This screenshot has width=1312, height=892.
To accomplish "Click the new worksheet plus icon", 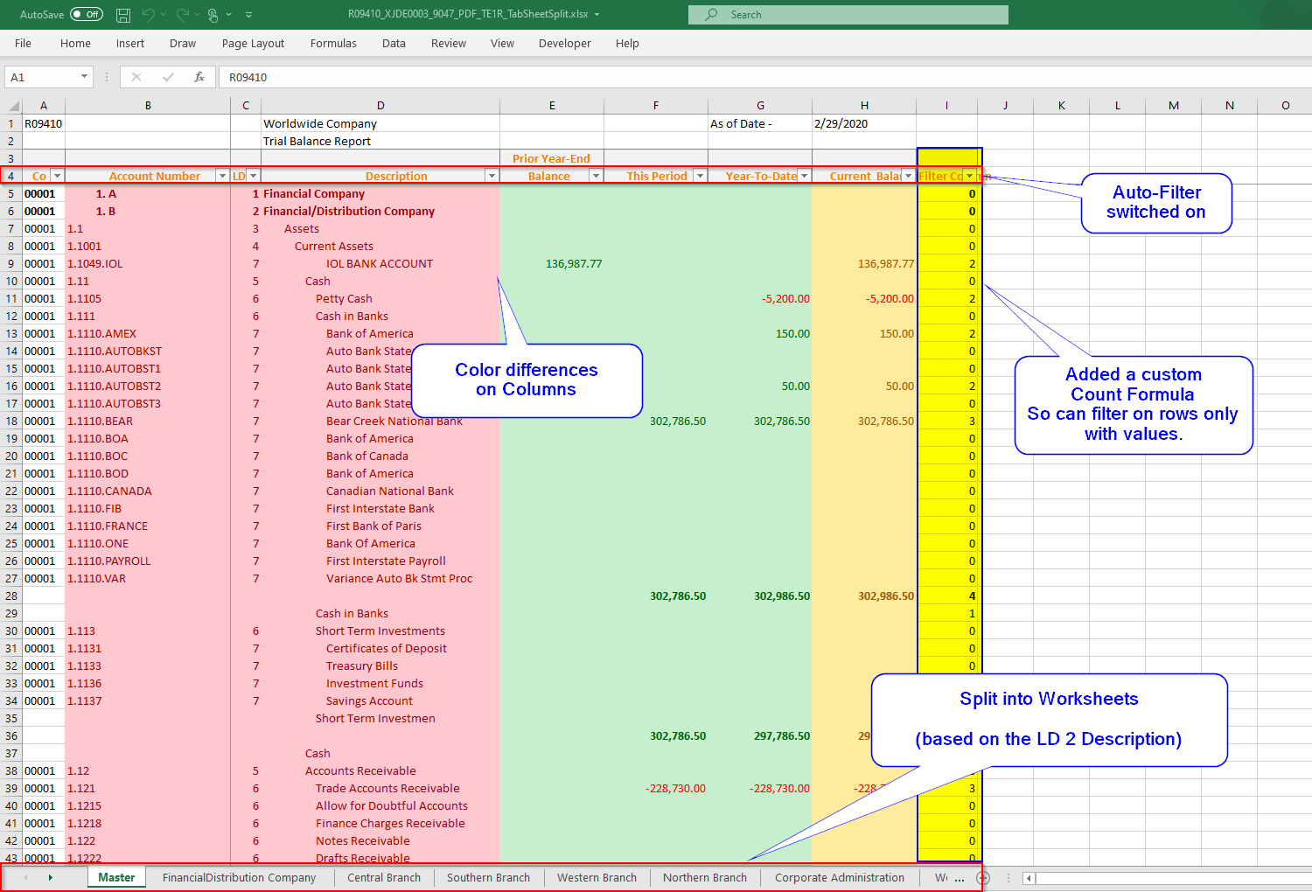I will [981, 877].
